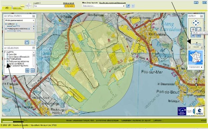Click the J'y vais button
208x129 pixels.
click(70, 6)
